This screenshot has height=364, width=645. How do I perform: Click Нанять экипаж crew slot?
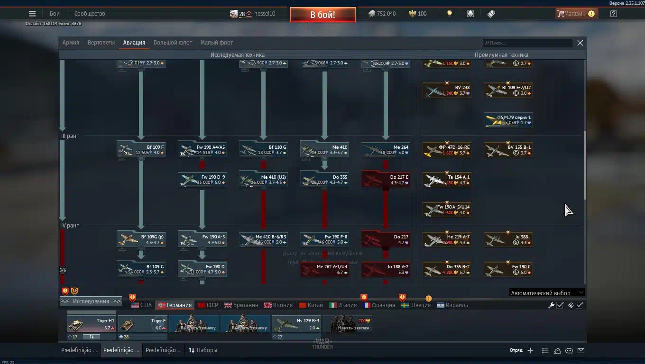(348, 324)
